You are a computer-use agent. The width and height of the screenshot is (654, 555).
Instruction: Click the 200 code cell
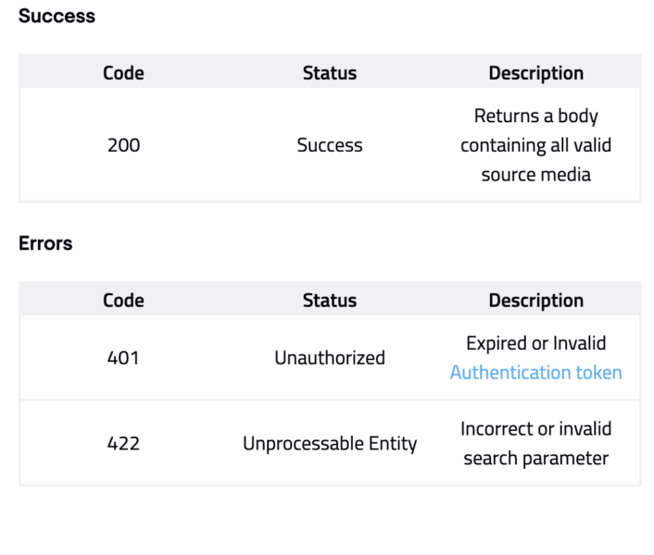click(123, 145)
